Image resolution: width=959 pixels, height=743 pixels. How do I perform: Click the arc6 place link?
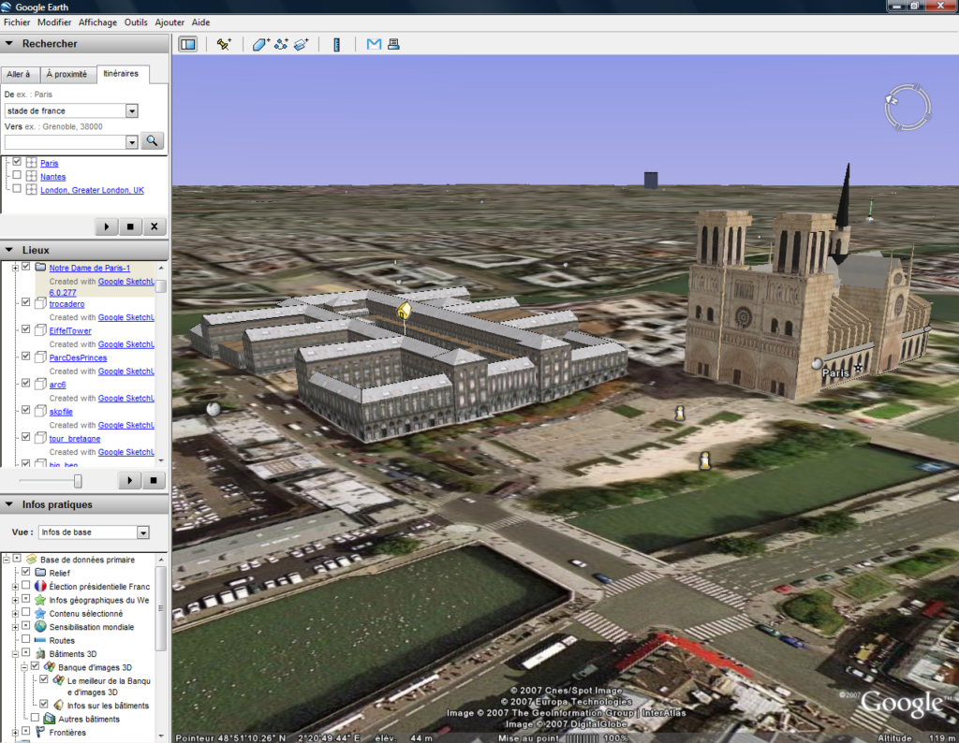pyautogui.click(x=57, y=385)
